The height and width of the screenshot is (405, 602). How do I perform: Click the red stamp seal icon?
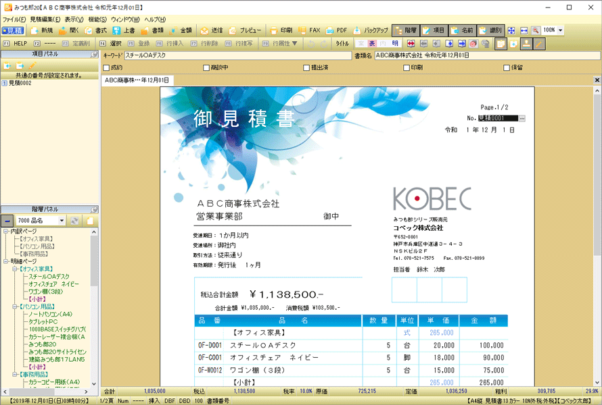coord(473,44)
